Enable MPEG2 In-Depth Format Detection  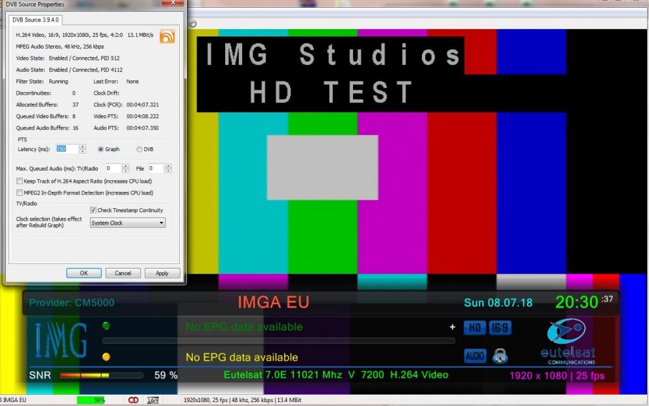pos(19,193)
